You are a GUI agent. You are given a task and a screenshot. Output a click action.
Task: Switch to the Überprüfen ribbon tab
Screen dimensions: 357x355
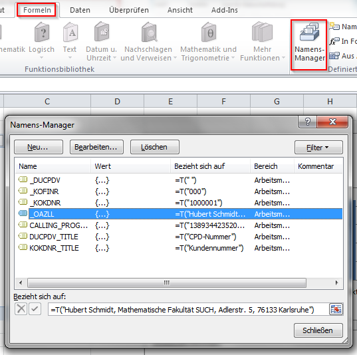tap(129, 10)
